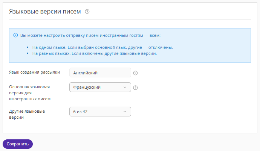Click chevron arrow in Французский dropdown
The width and height of the screenshot is (260, 151).
pos(125,88)
